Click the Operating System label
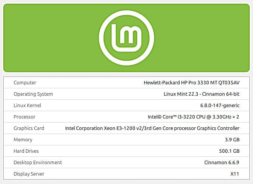The height and width of the screenshot is (184, 253). coord(33,94)
